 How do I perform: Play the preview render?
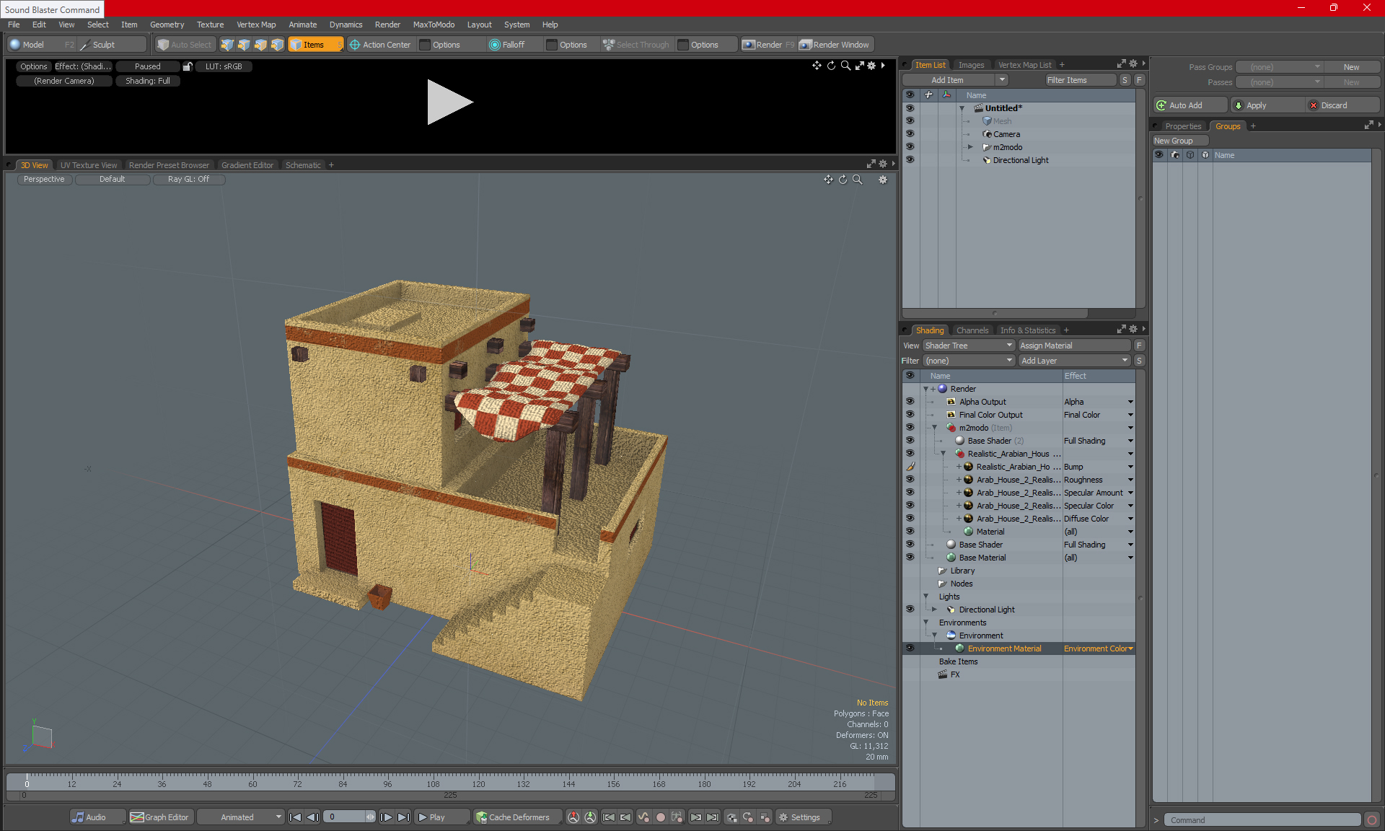point(449,102)
